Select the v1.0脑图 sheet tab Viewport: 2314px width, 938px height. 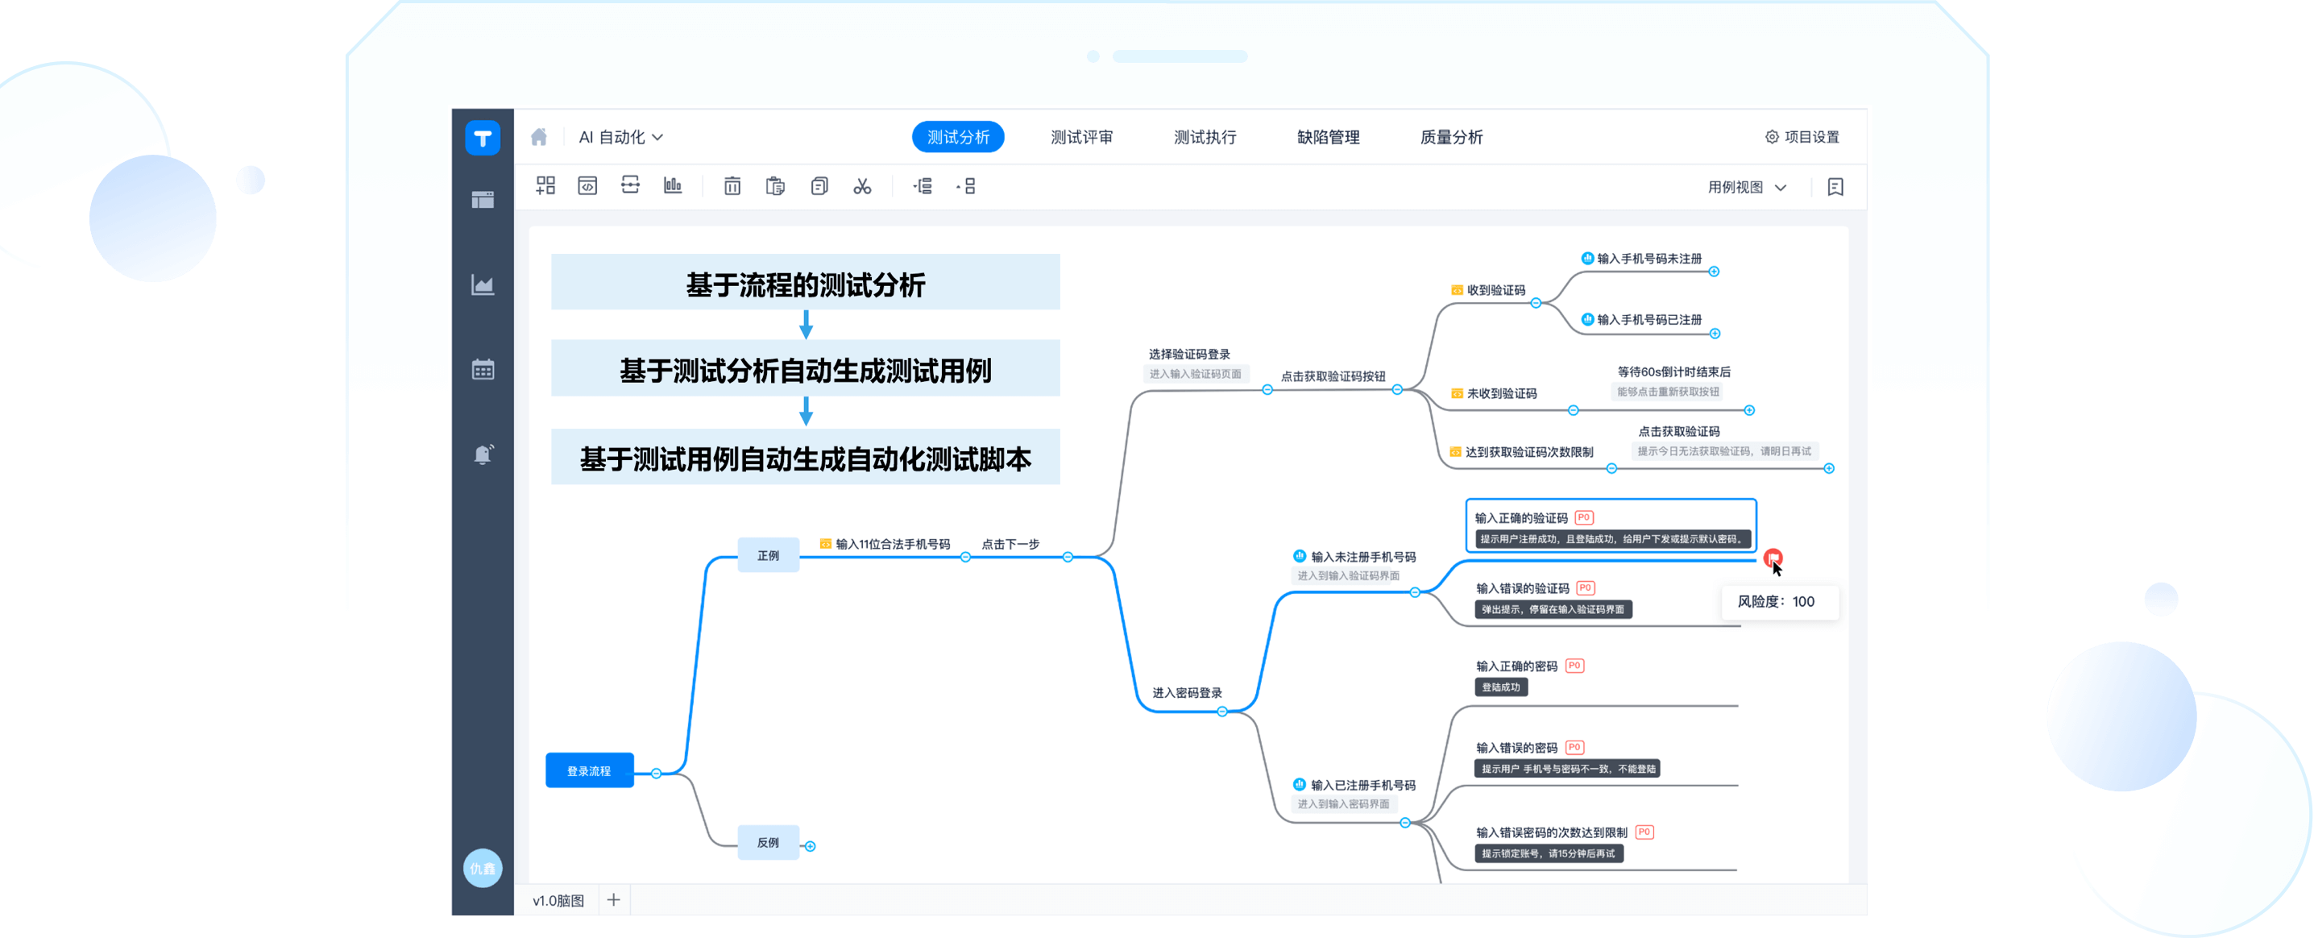tap(558, 900)
